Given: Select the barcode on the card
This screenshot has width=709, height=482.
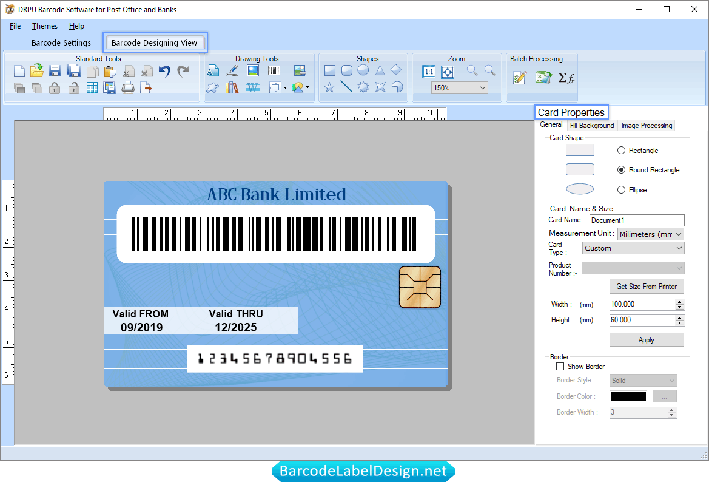Looking at the screenshot, I should [x=274, y=234].
